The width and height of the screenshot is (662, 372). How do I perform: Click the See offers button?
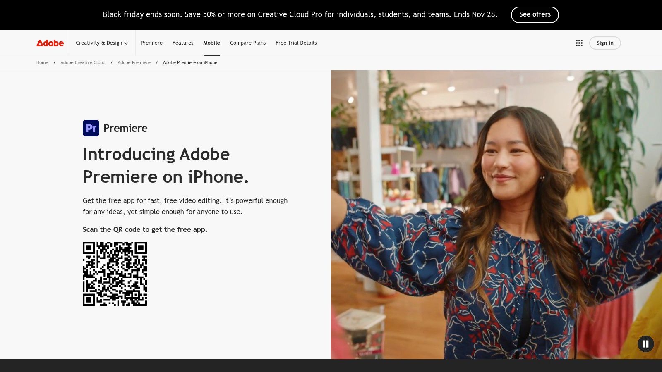535,14
